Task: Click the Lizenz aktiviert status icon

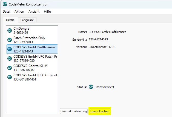Action: (91, 87)
